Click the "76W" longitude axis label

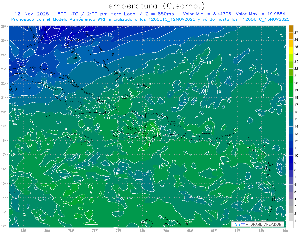(95, 230)
